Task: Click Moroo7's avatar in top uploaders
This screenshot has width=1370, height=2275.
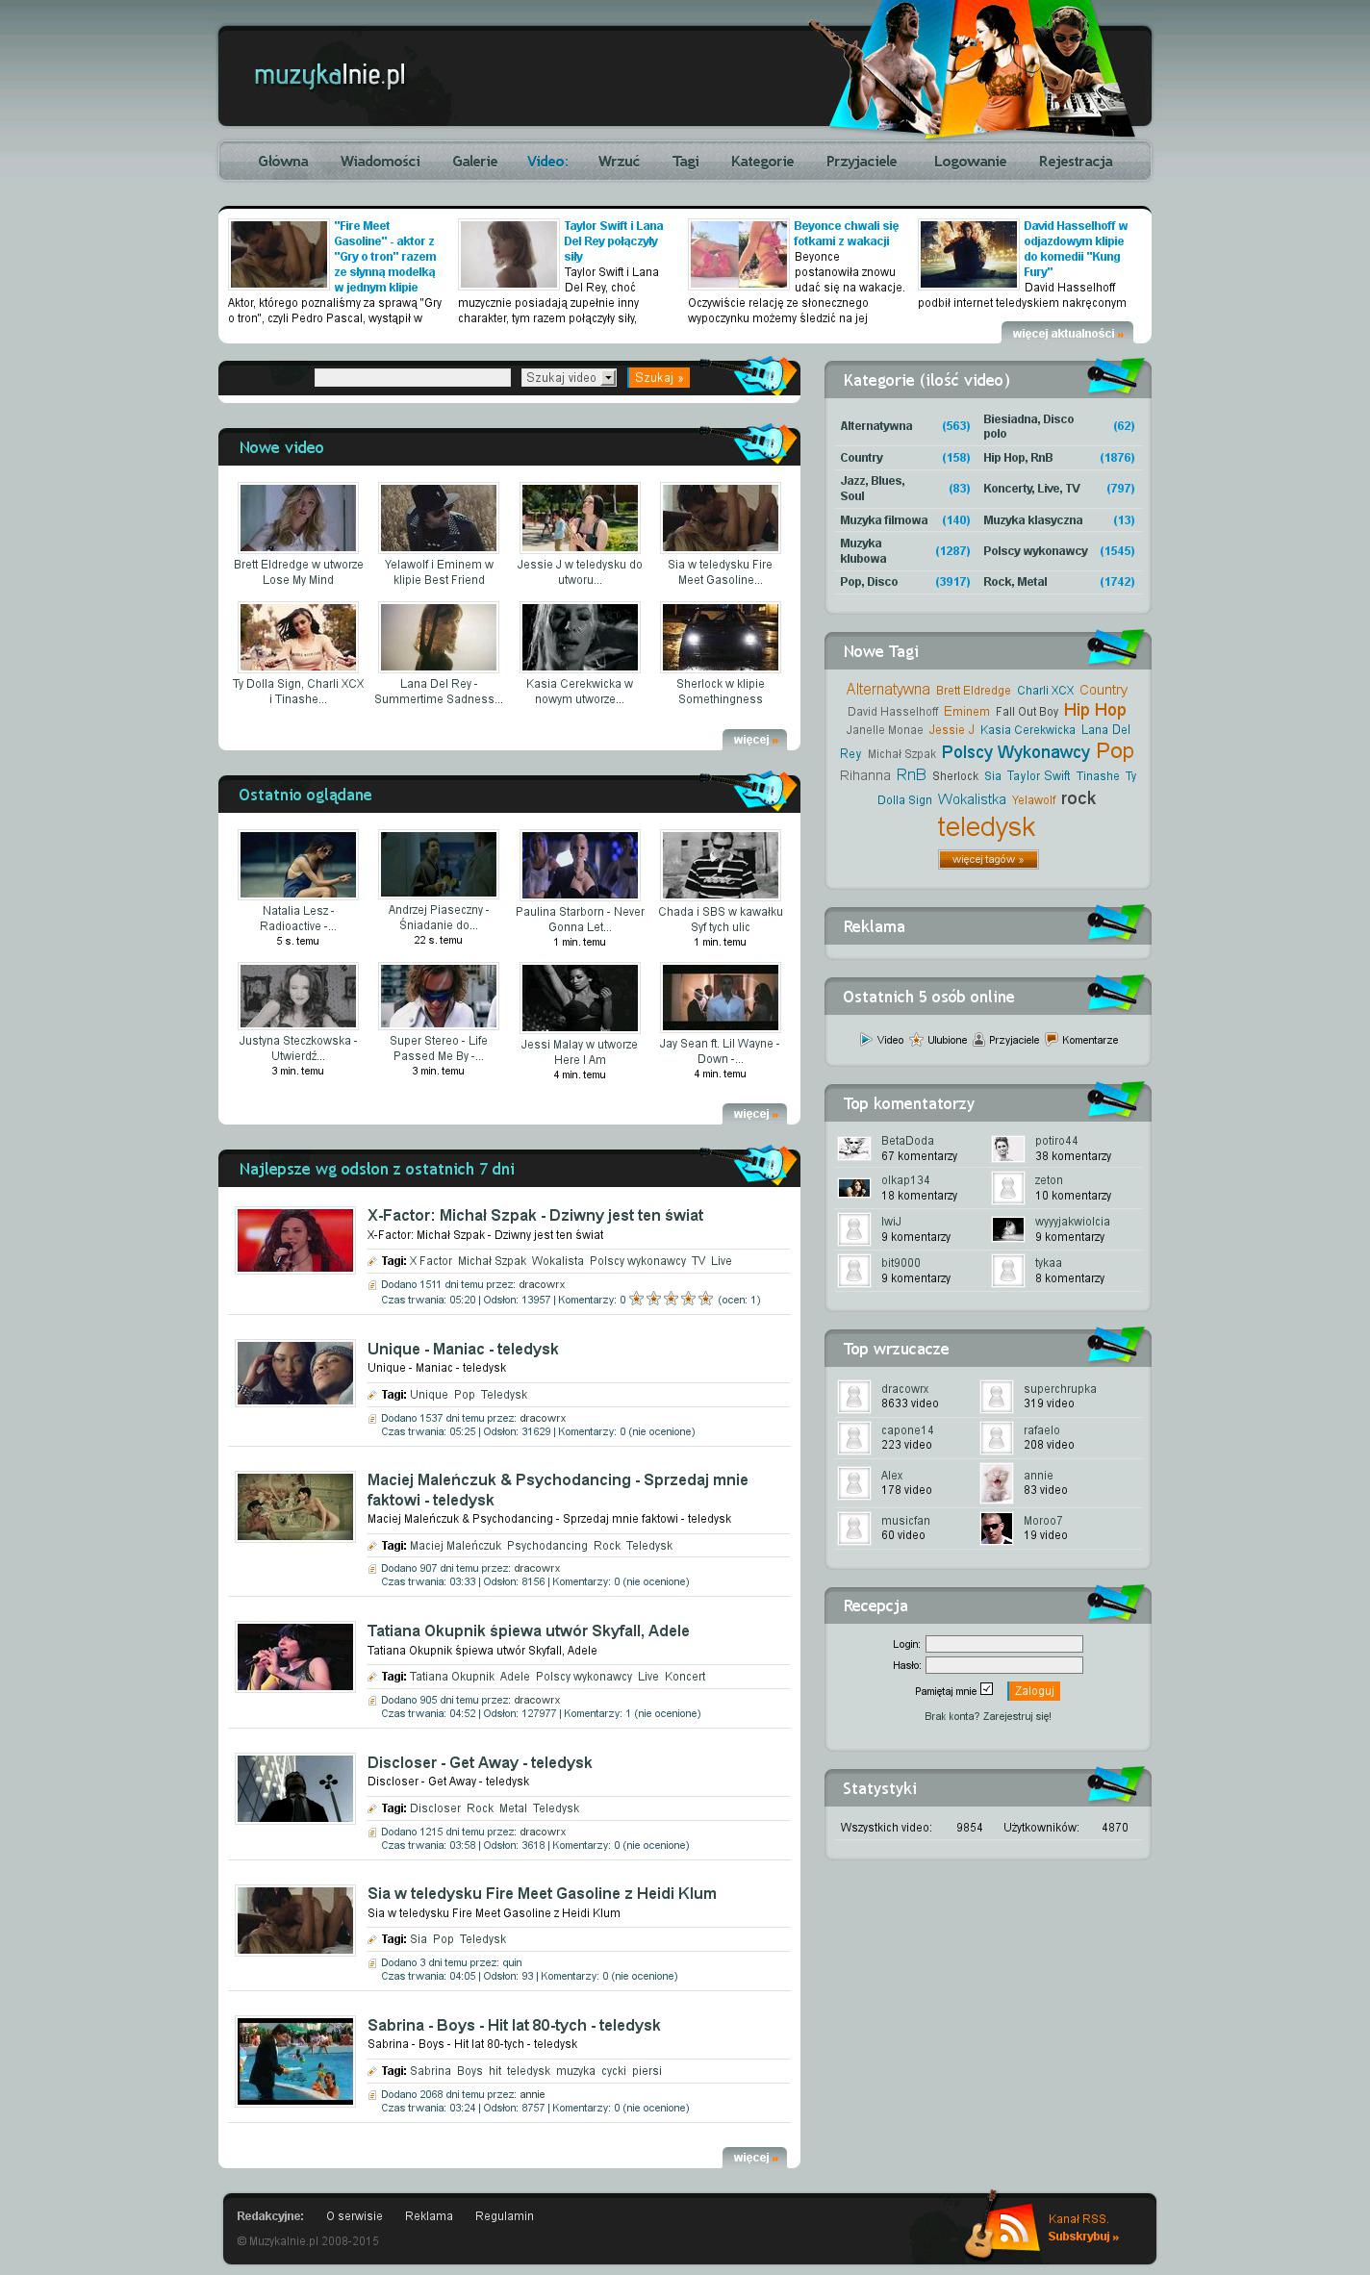Action: click(996, 1528)
